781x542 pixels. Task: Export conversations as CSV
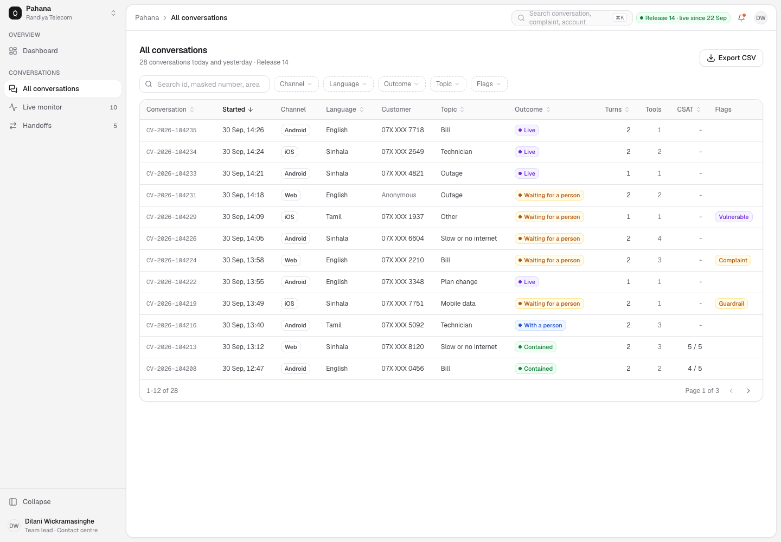click(x=731, y=58)
